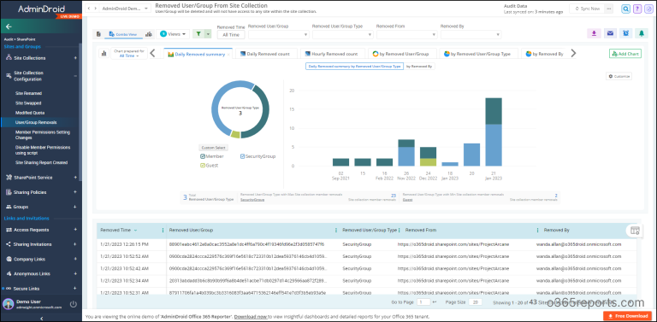Expand the Site Collections section plus
This screenshot has height=322, width=657.
[75, 58]
